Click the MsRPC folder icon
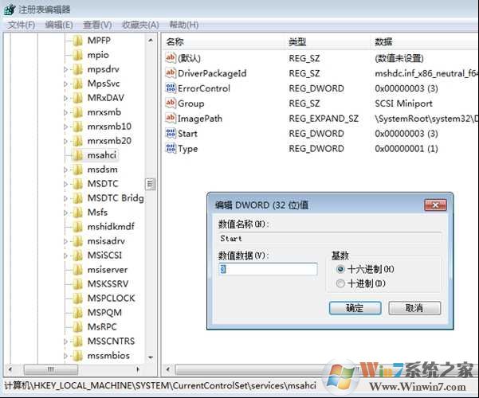Screen dimensions: 479x398 pos(78,327)
